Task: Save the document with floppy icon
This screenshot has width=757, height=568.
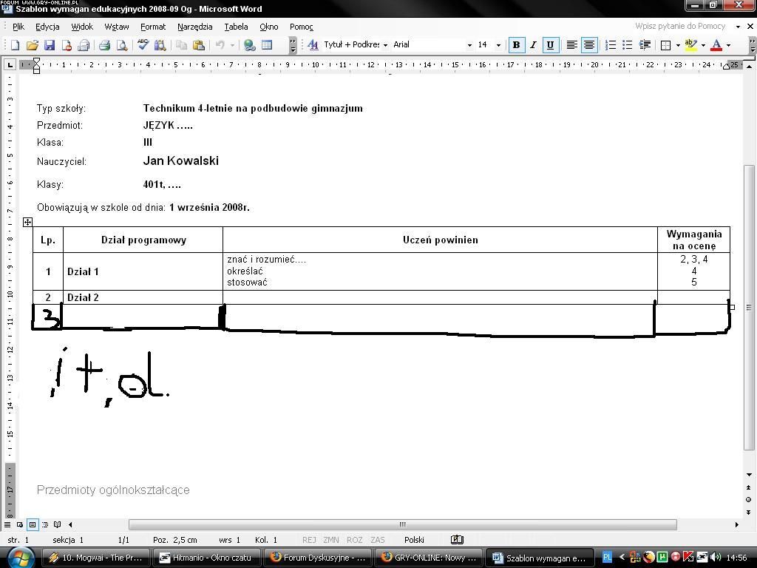Action: pyautogui.click(x=50, y=45)
